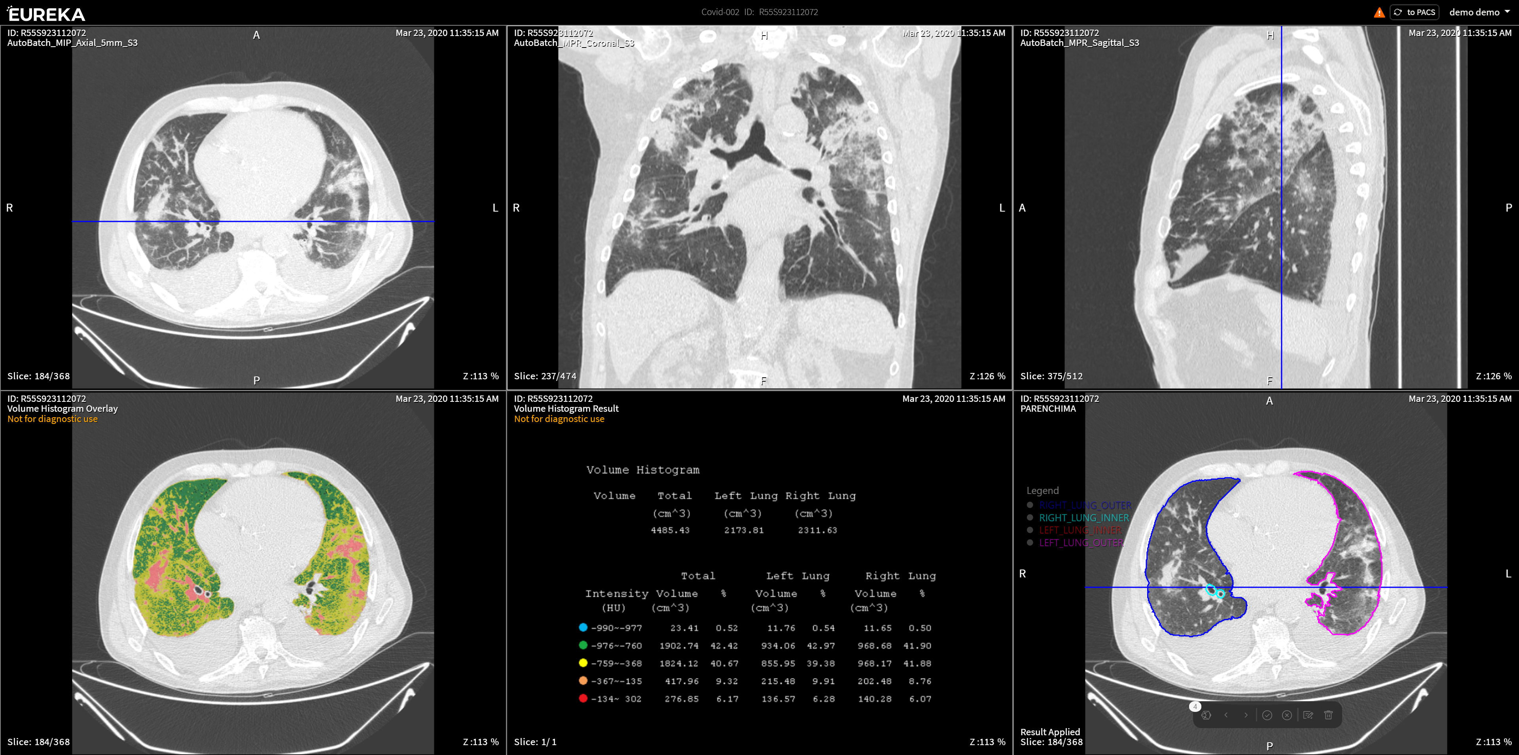Screen dimensions: 1519x755
Task: Click the EUREKA logo
Action: pyautogui.click(x=46, y=13)
